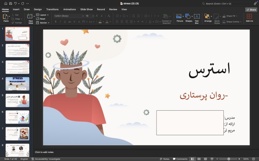Image resolution: width=259 pixels, height=161 pixels.
Task: Open the Review tab
Action: tap(113, 9)
